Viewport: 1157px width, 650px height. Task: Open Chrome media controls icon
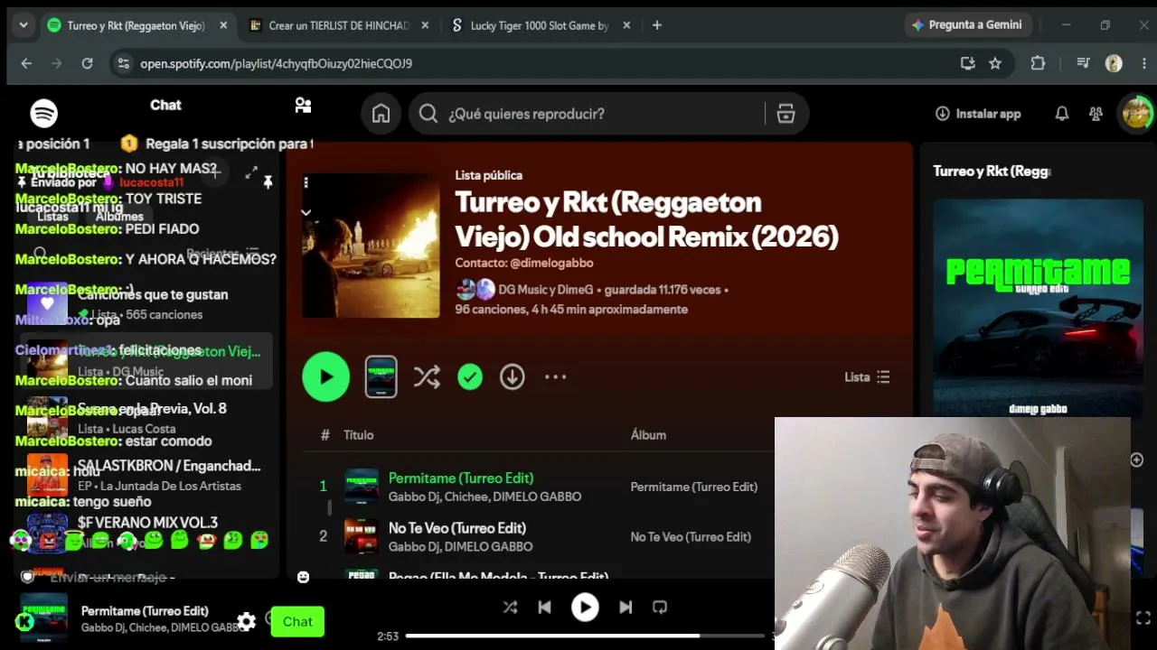pos(1083,63)
